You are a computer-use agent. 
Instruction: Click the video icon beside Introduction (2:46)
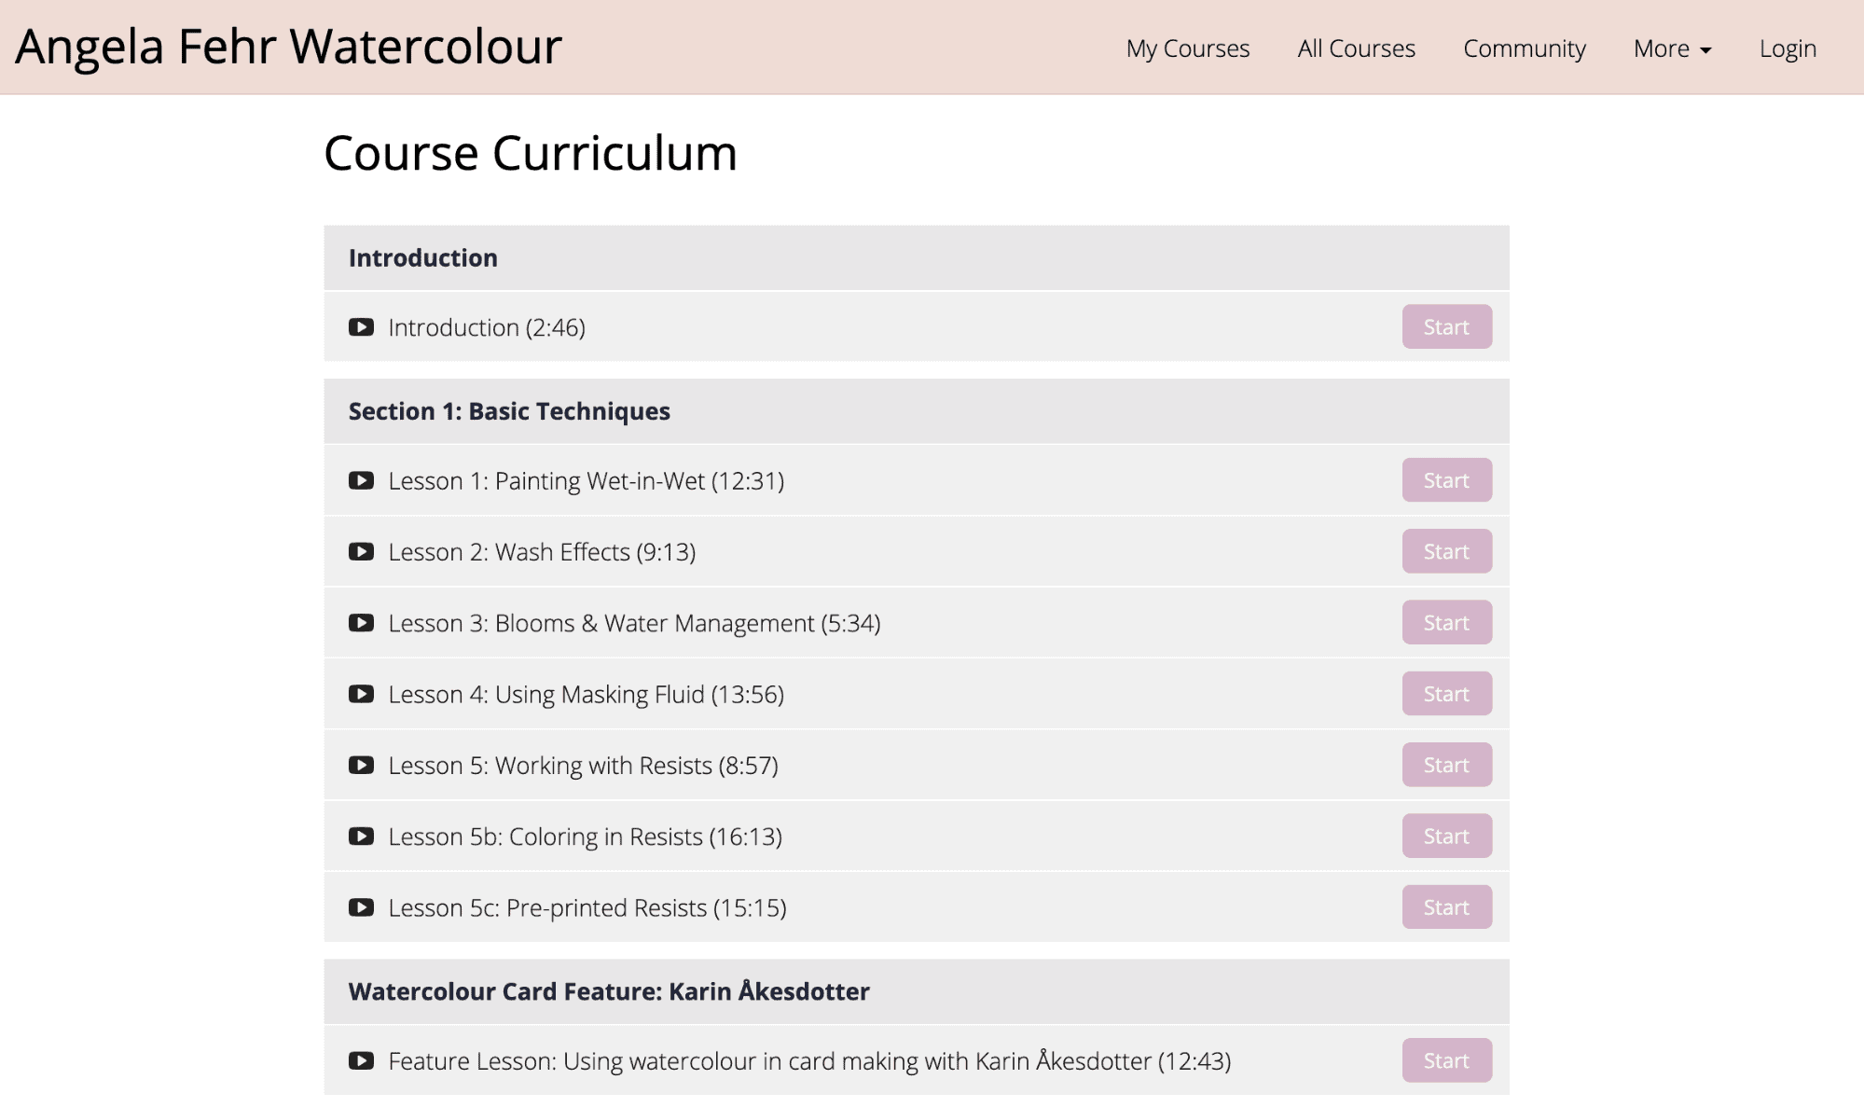click(361, 327)
